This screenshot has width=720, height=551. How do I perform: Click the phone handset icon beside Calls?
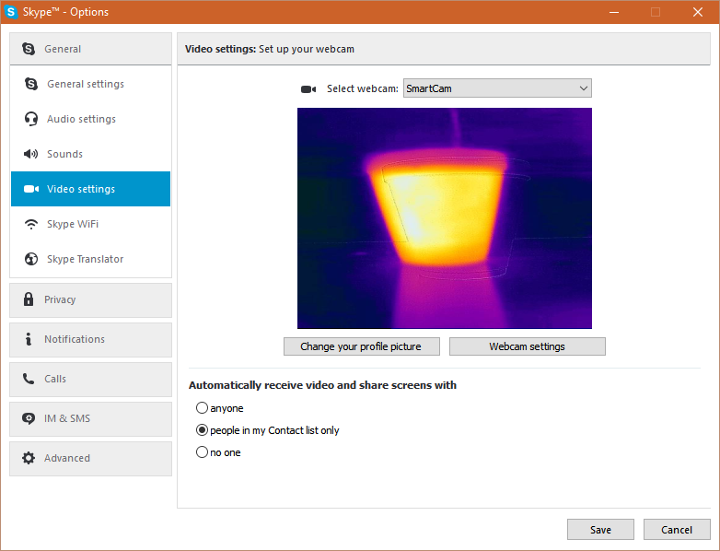[29, 379]
